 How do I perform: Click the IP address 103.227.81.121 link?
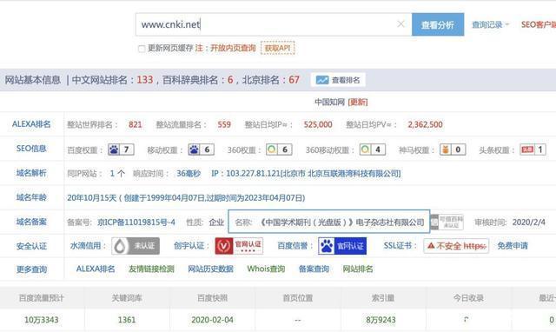306,174
